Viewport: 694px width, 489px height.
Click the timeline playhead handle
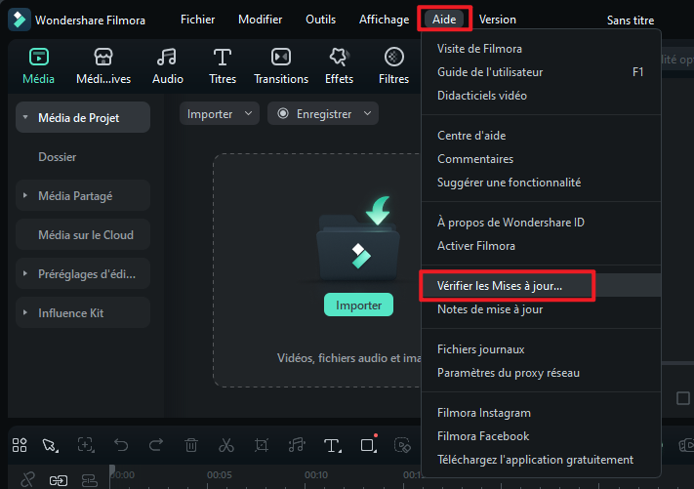pos(112,470)
